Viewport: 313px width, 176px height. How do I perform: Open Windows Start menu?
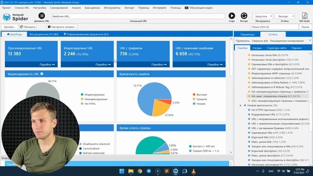tap(122, 171)
